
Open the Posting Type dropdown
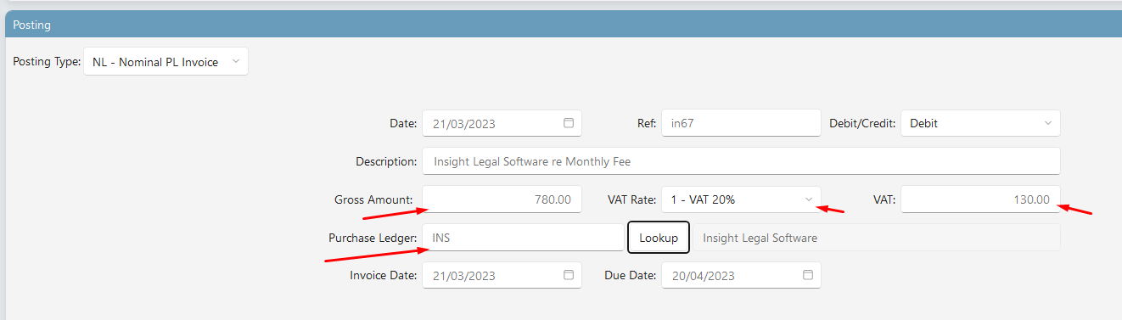165,62
